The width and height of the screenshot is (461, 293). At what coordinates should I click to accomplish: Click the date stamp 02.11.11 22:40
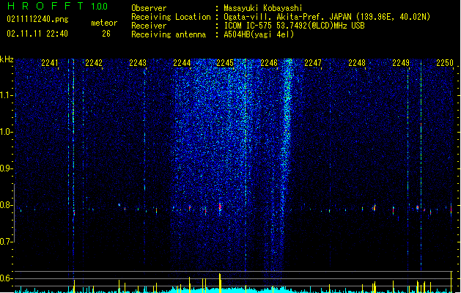coord(37,34)
